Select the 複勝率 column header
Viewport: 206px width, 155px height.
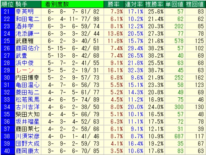[x=154, y=4]
